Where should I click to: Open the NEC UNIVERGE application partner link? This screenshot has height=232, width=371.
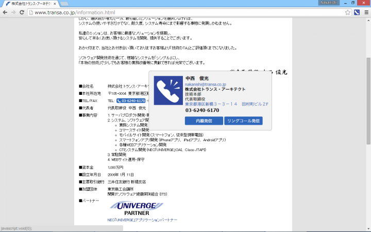point(142,220)
